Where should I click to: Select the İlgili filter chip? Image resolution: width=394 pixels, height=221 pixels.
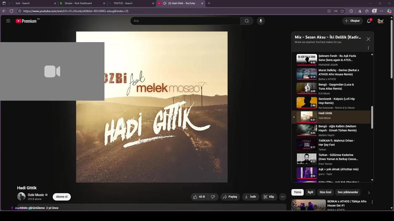click(310, 192)
